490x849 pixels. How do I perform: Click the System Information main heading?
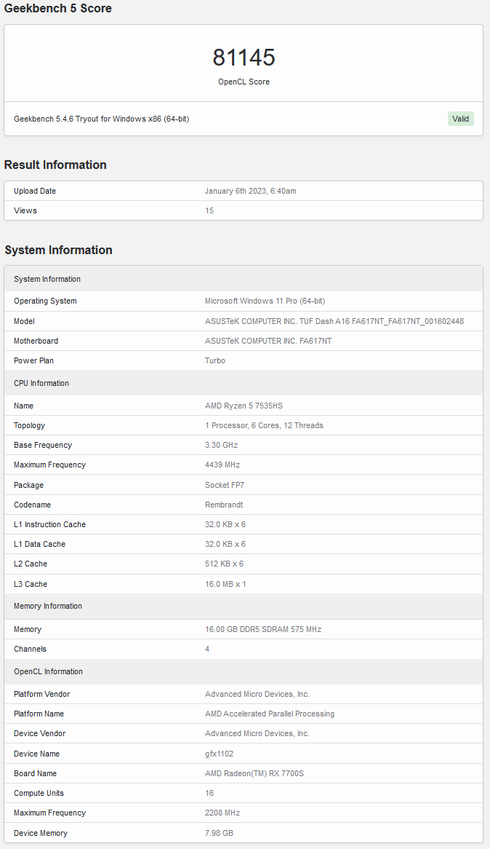click(58, 250)
